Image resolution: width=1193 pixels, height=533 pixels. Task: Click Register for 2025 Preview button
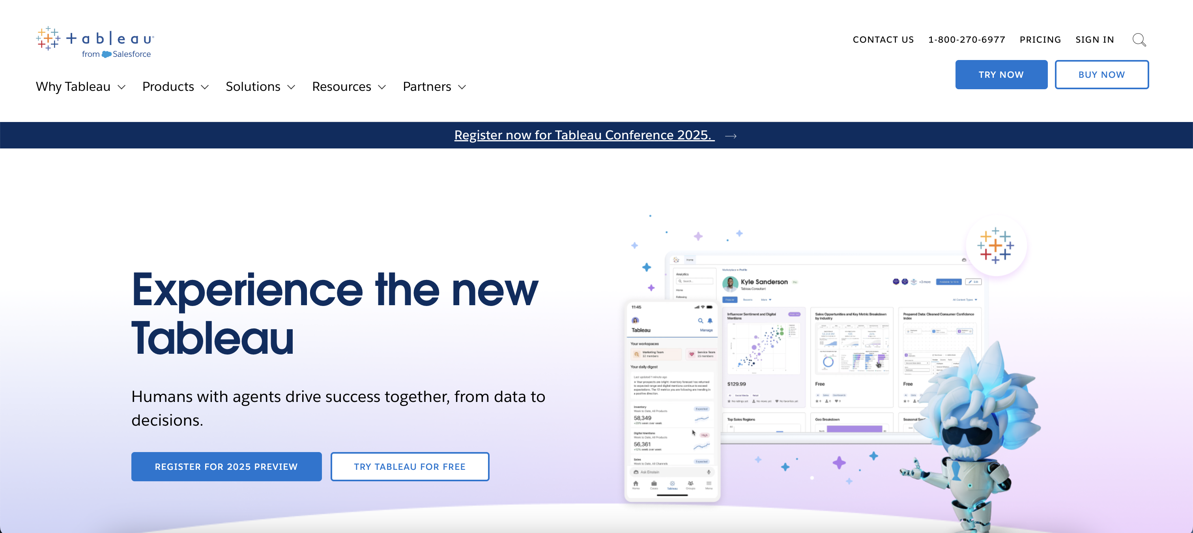(226, 466)
